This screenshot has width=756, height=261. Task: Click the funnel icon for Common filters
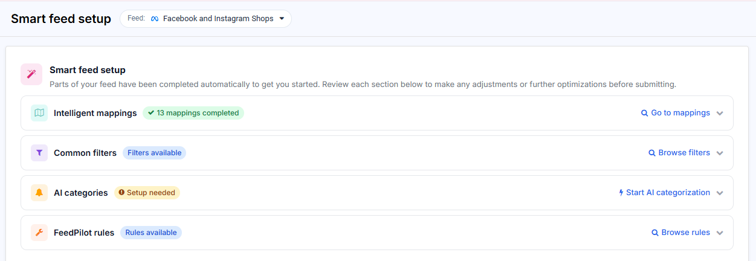(x=39, y=153)
